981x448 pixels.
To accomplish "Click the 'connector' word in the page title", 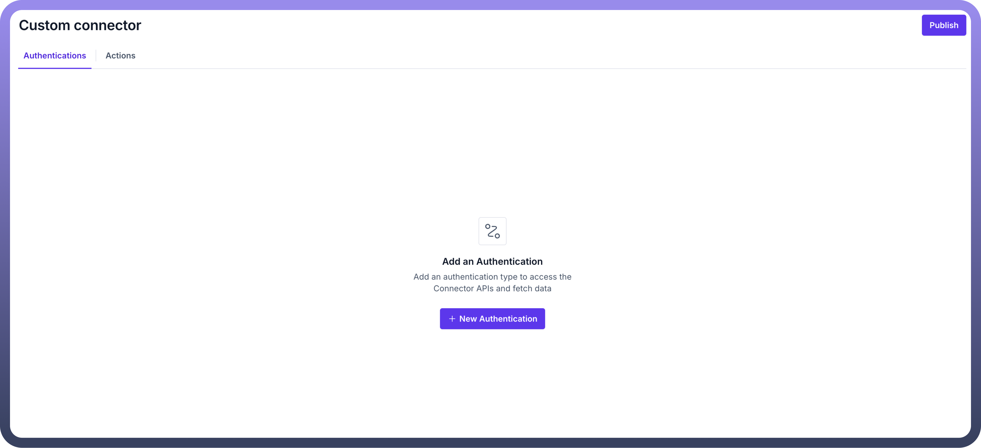I will click(x=107, y=25).
